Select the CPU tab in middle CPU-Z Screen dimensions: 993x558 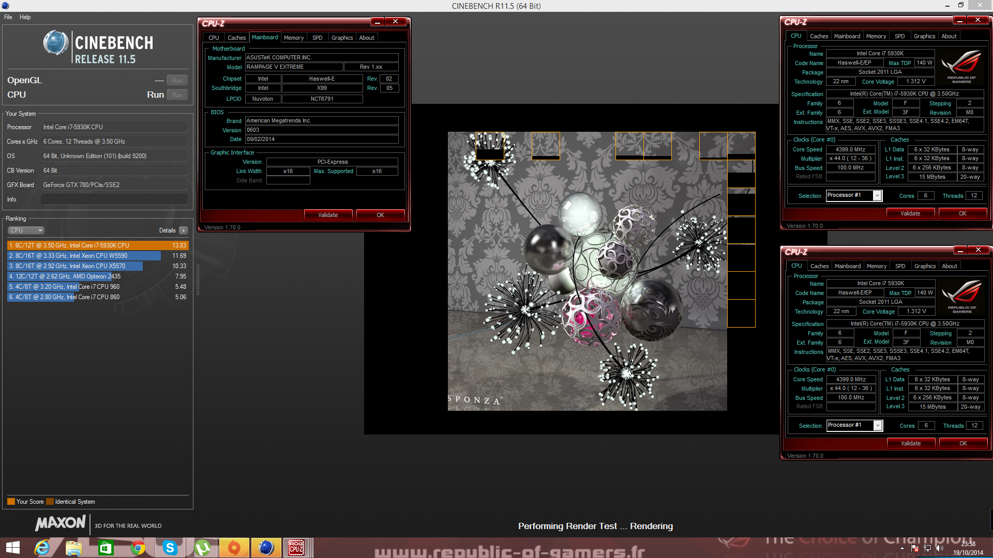(214, 38)
